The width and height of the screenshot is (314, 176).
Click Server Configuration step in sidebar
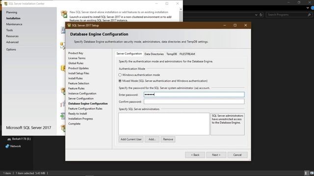pyautogui.click(x=80, y=99)
